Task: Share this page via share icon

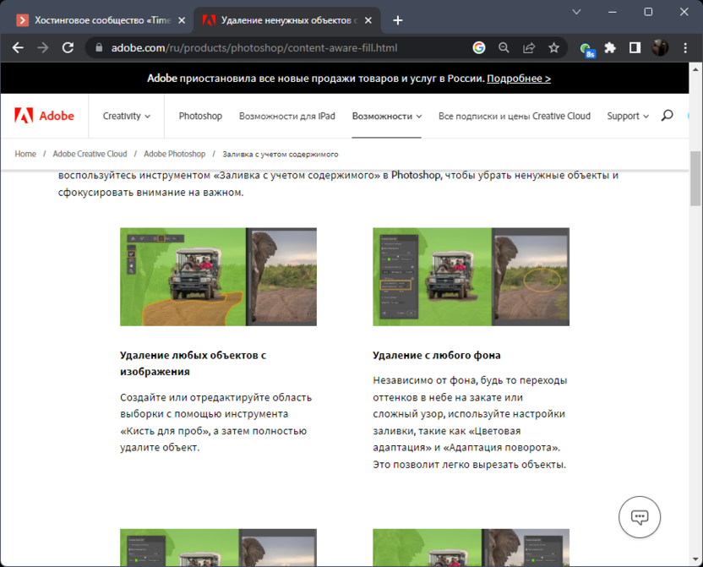Action: pos(529,47)
